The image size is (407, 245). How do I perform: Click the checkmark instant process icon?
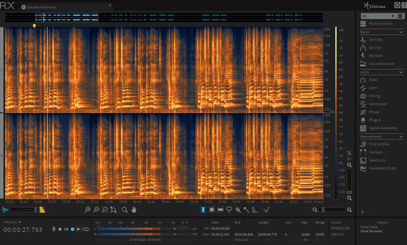pyautogui.click(x=266, y=210)
